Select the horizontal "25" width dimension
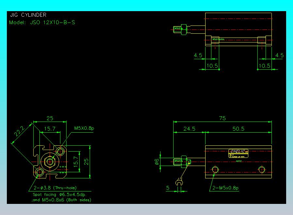The image size is (293, 215). (50, 118)
